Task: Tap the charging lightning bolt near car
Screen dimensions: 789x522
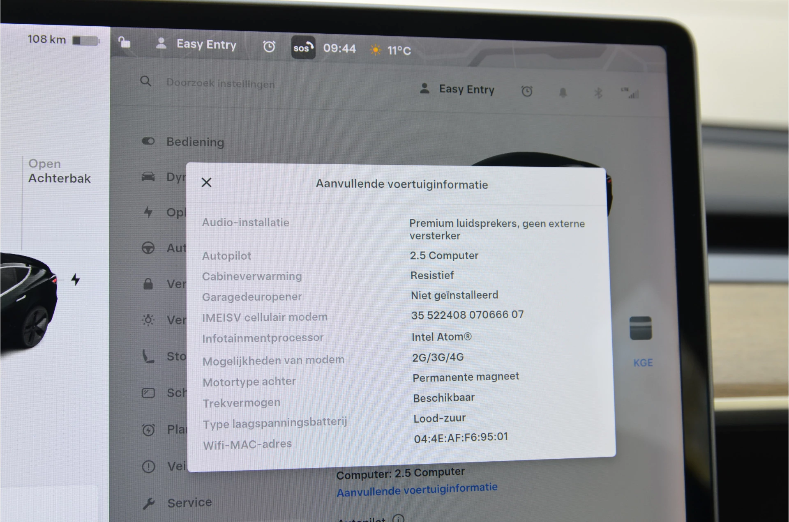Action: coord(75,280)
